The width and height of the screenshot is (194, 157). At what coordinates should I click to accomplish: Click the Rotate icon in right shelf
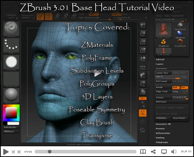click(x=143, y=92)
